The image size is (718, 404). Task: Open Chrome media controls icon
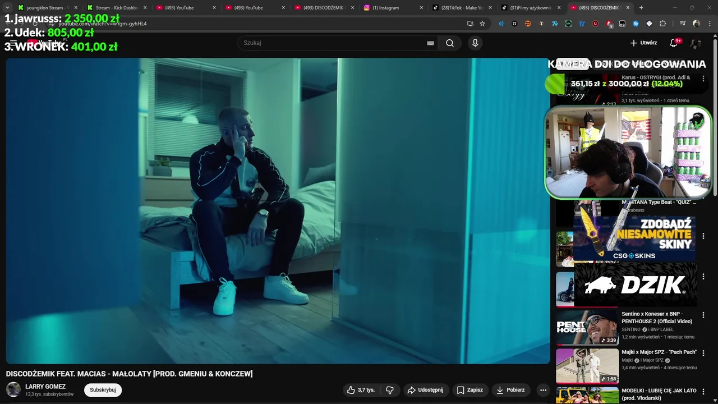point(683,24)
